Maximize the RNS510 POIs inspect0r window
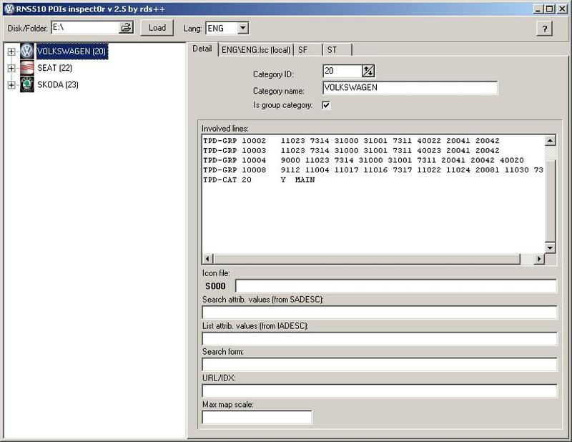The image size is (572, 442). [550, 9]
